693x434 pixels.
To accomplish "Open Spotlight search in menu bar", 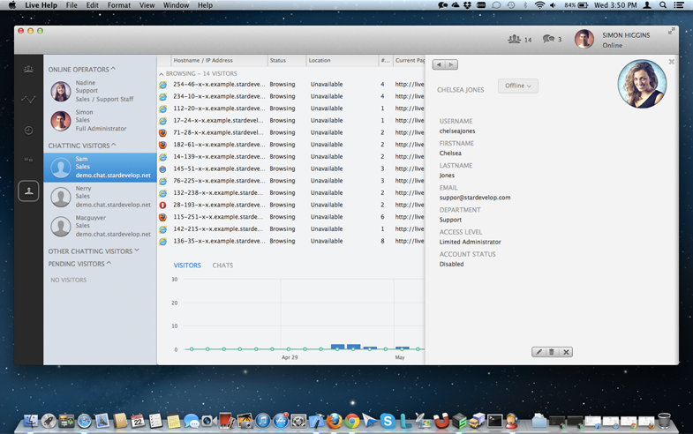I will pyautogui.click(x=662, y=5).
